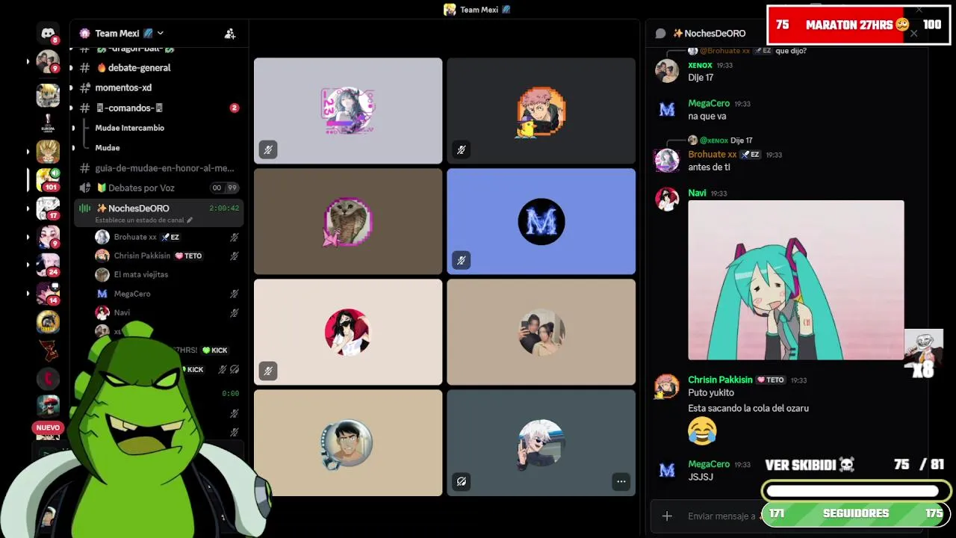Open the Mudae thread
This screenshot has width=956, height=538.
(108, 148)
